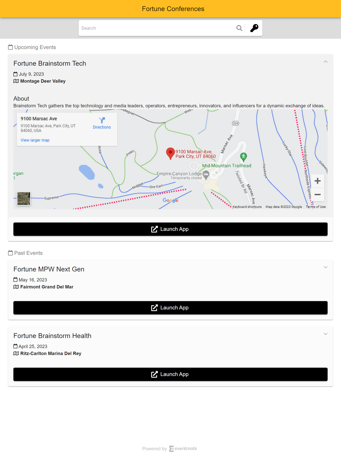
Task: Zoom out on the map
Action: (x=317, y=194)
